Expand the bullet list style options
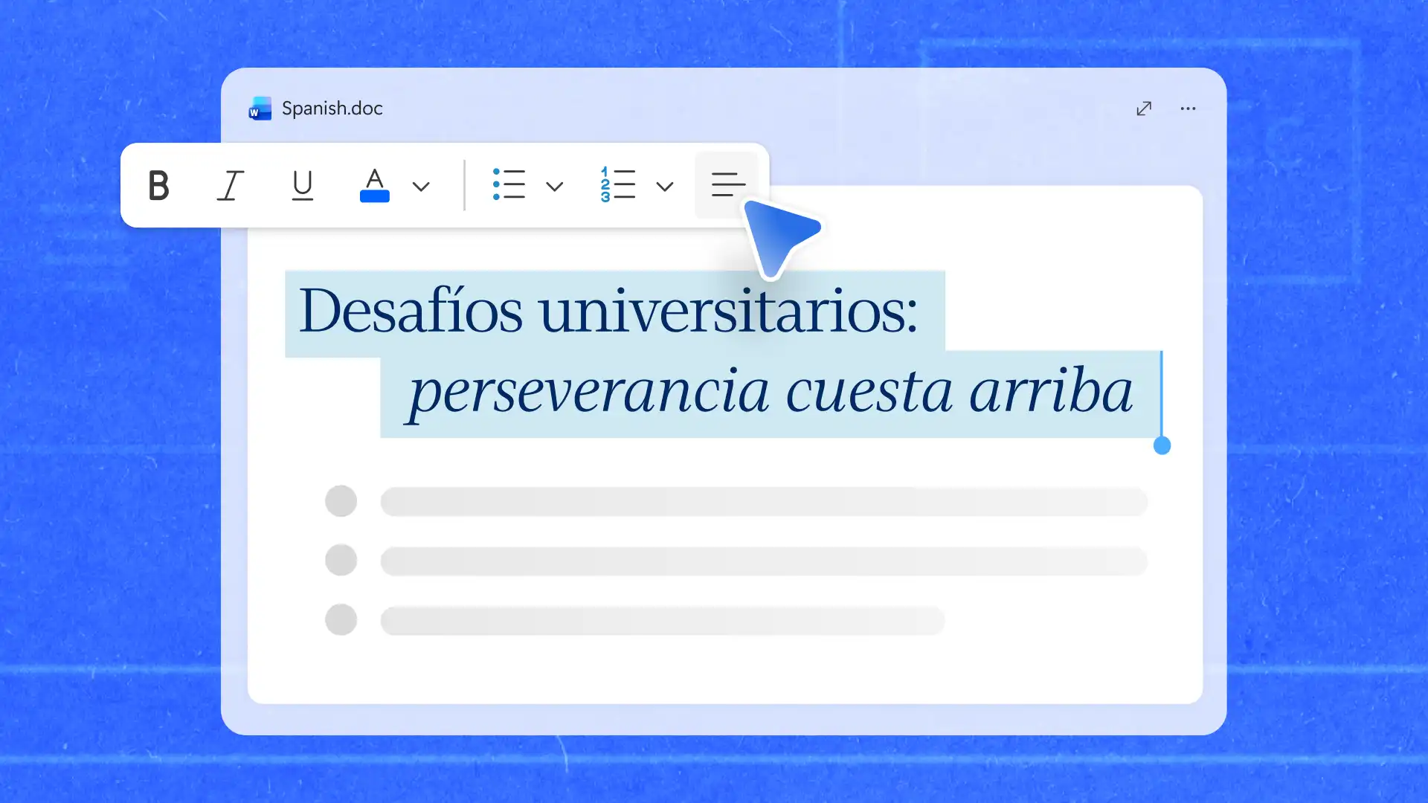Viewport: 1428px width, 803px height. 554,187
